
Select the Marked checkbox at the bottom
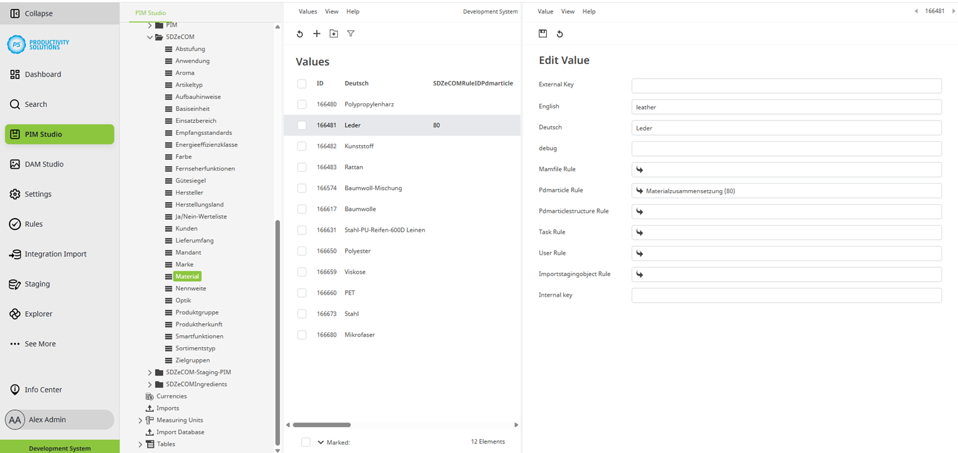[306, 442]
